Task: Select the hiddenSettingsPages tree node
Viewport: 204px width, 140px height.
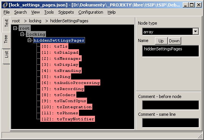Action: [59, 40]
